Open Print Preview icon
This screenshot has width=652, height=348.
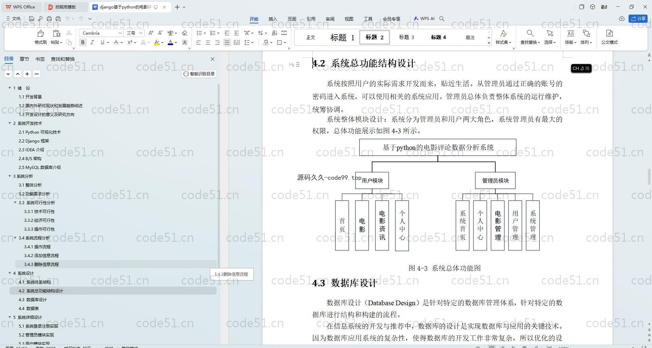[x=58, y=19]
